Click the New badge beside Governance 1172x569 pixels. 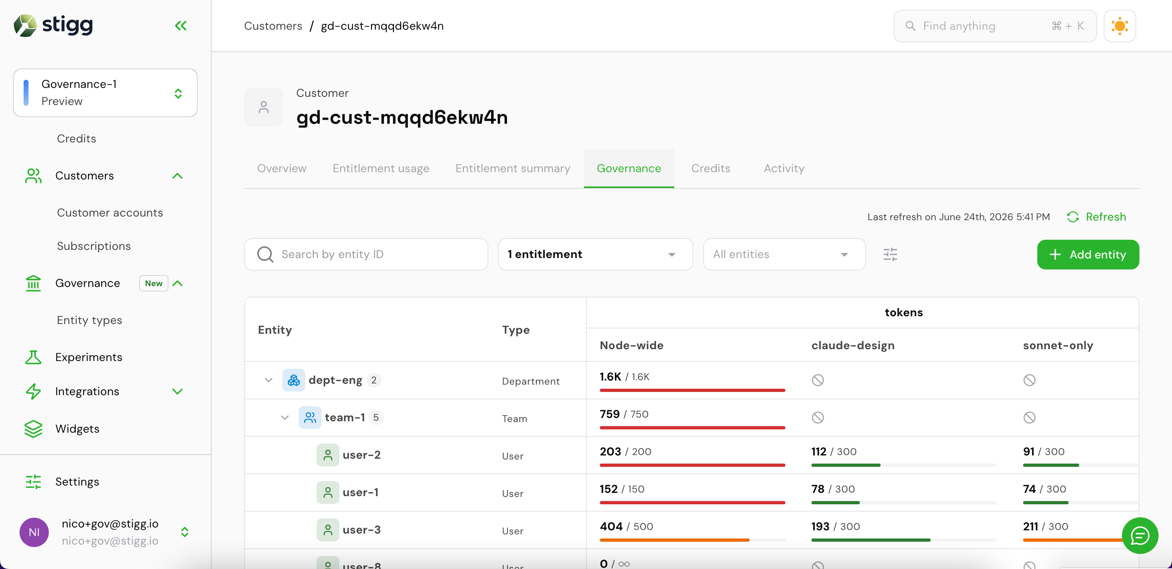tap(153, 283)
